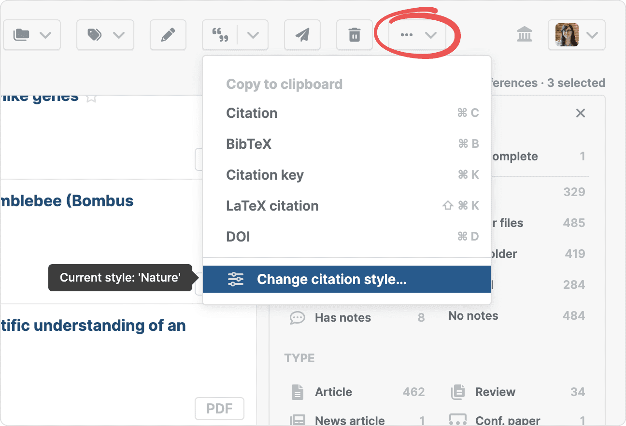Close the filter panel
This screenshot has width=626, height=426.
[581, 113]
